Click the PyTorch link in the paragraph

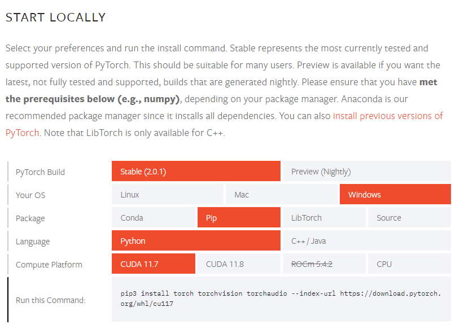[x=21, y=132]
